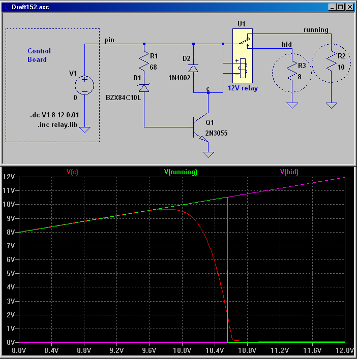357x359 pixels.
Task: Click the LTspice icon in Draft152.asc title bar
Action: coord(7,7)
